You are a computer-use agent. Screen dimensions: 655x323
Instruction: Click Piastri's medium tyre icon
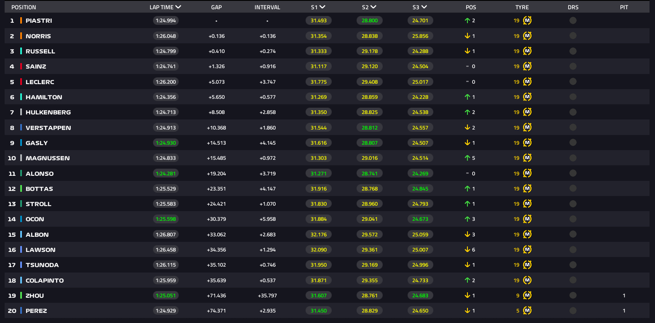tap(527, 21)
